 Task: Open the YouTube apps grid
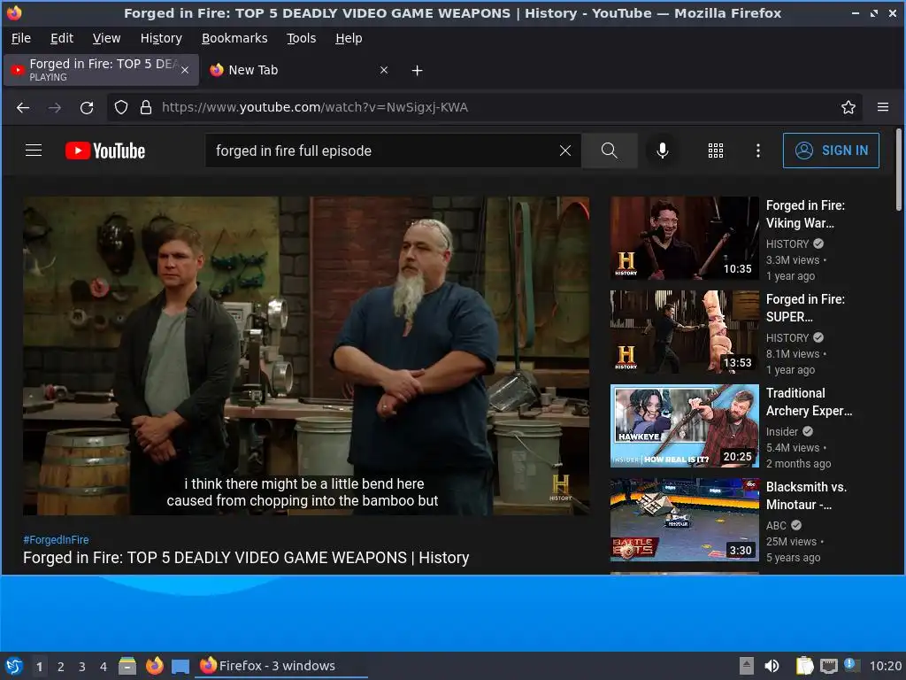pos(716,151)
